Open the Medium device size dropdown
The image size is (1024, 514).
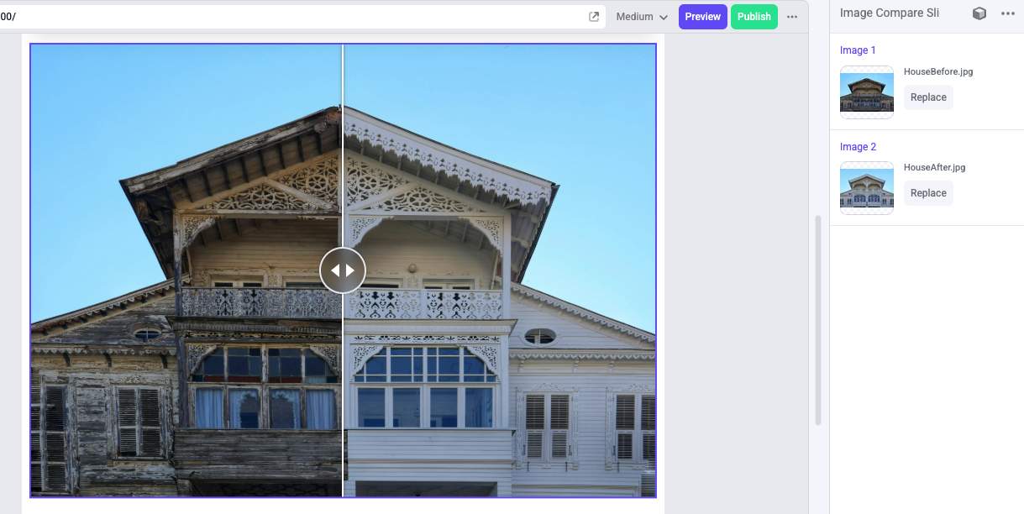coord(640,16)
